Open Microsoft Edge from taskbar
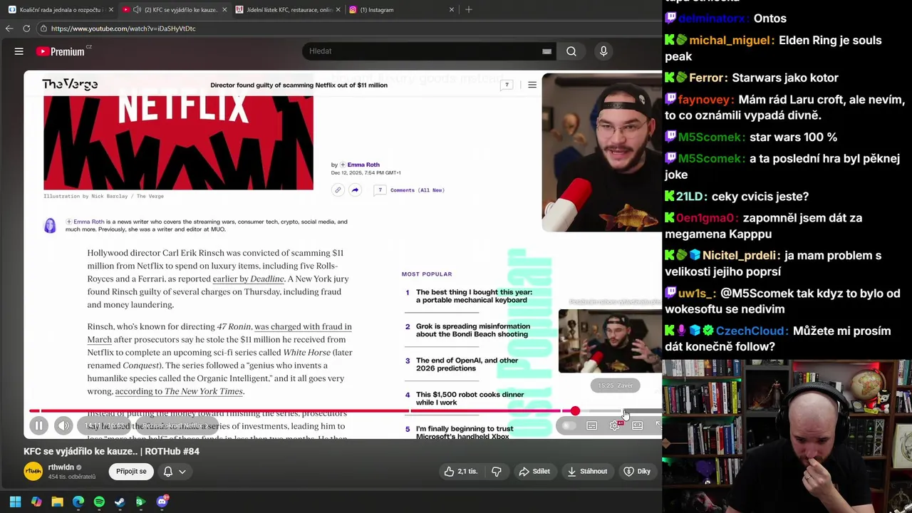 [x=78, y=502]
